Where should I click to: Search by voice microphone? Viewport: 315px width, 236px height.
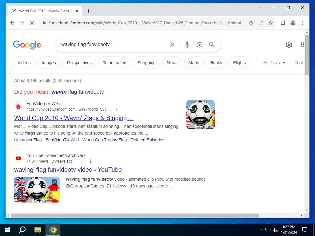[x=187, y=45]
